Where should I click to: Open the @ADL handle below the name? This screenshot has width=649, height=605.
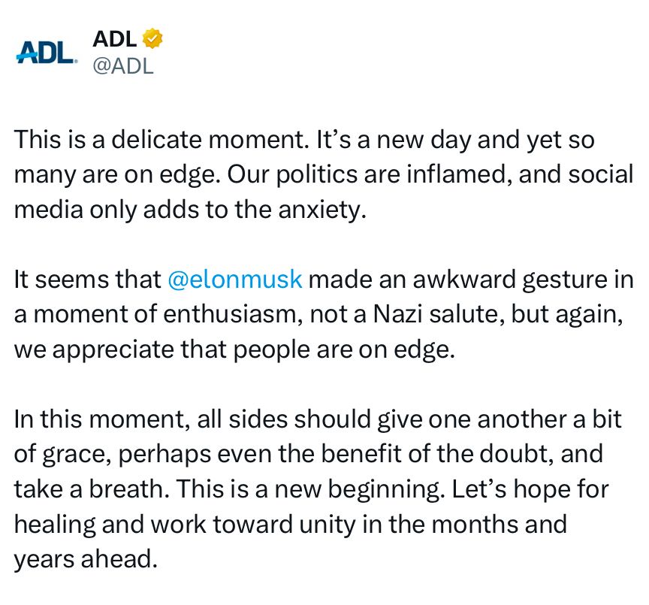click(x=122, y=65)
